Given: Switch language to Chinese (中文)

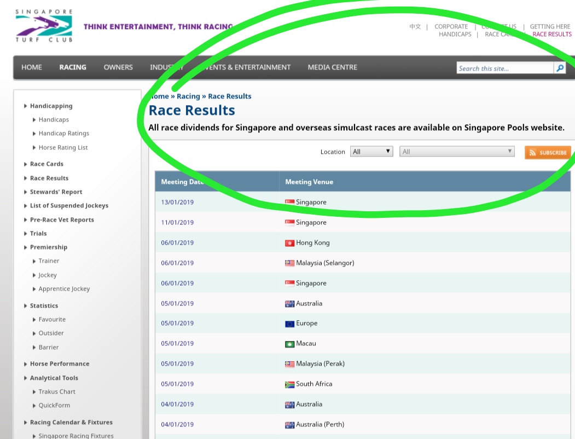Looking at the screenshot, I should 415,26.
